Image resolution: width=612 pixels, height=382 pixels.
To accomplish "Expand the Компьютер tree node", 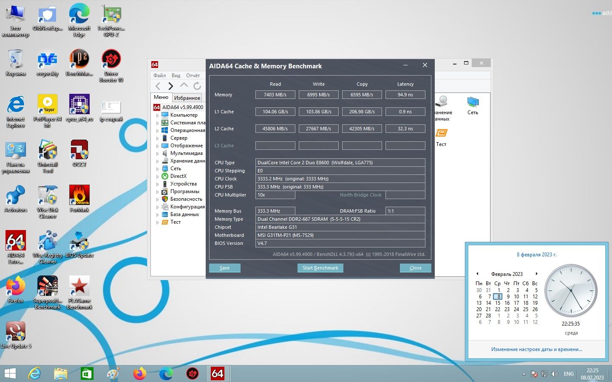I will [157, 115].
